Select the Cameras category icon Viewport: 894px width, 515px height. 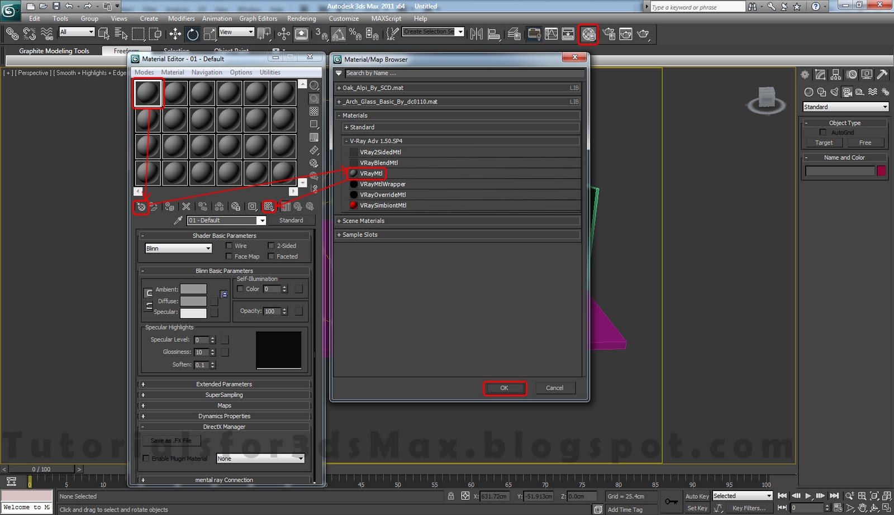[847, 92]
